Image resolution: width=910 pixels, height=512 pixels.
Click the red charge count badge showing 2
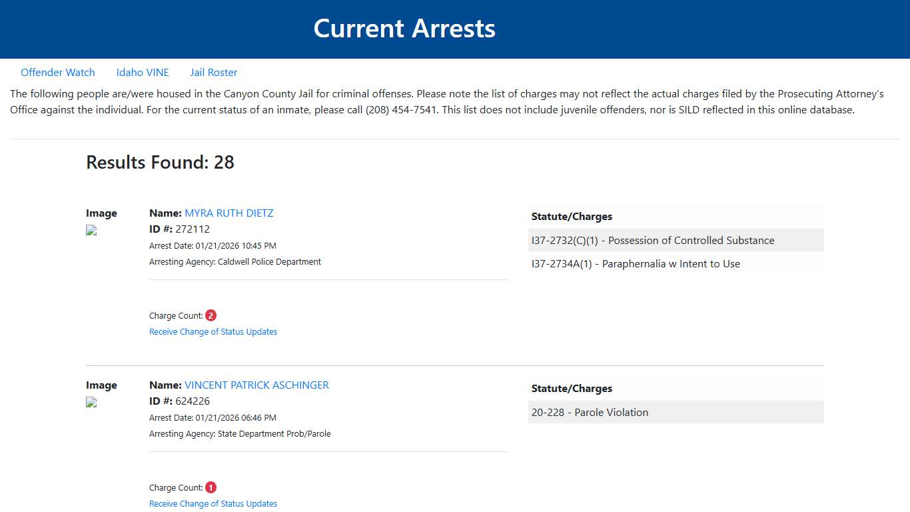[x=211, y=315]
